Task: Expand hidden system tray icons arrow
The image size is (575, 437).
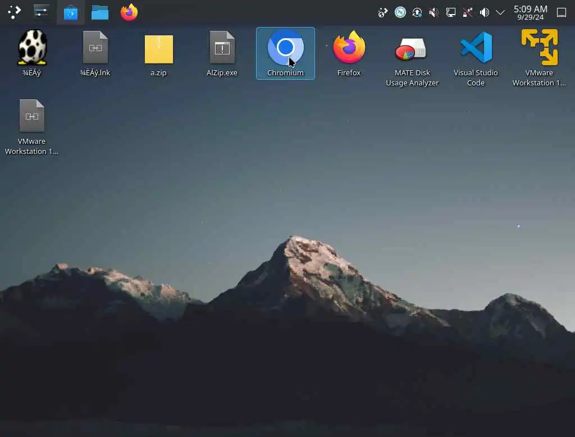Action: click(500, 13)
